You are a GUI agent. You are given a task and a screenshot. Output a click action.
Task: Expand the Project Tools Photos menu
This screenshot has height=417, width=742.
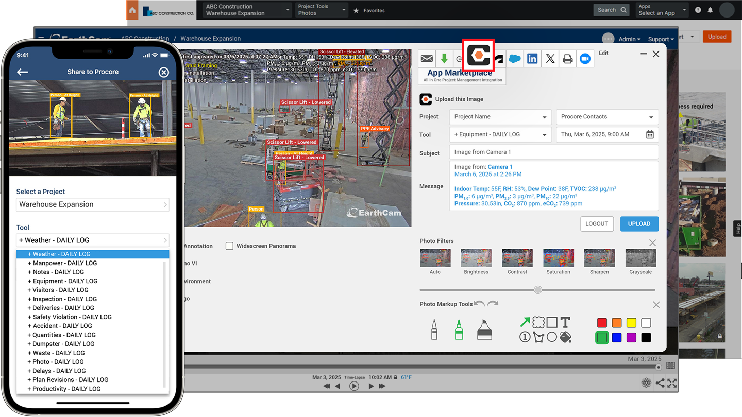tap(321, 10)
